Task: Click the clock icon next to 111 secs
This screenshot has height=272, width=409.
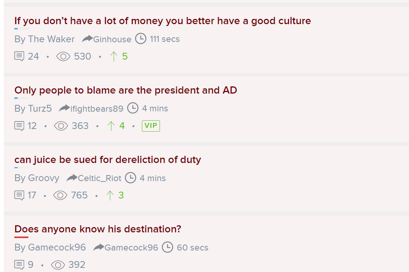Action: (140, 39)
